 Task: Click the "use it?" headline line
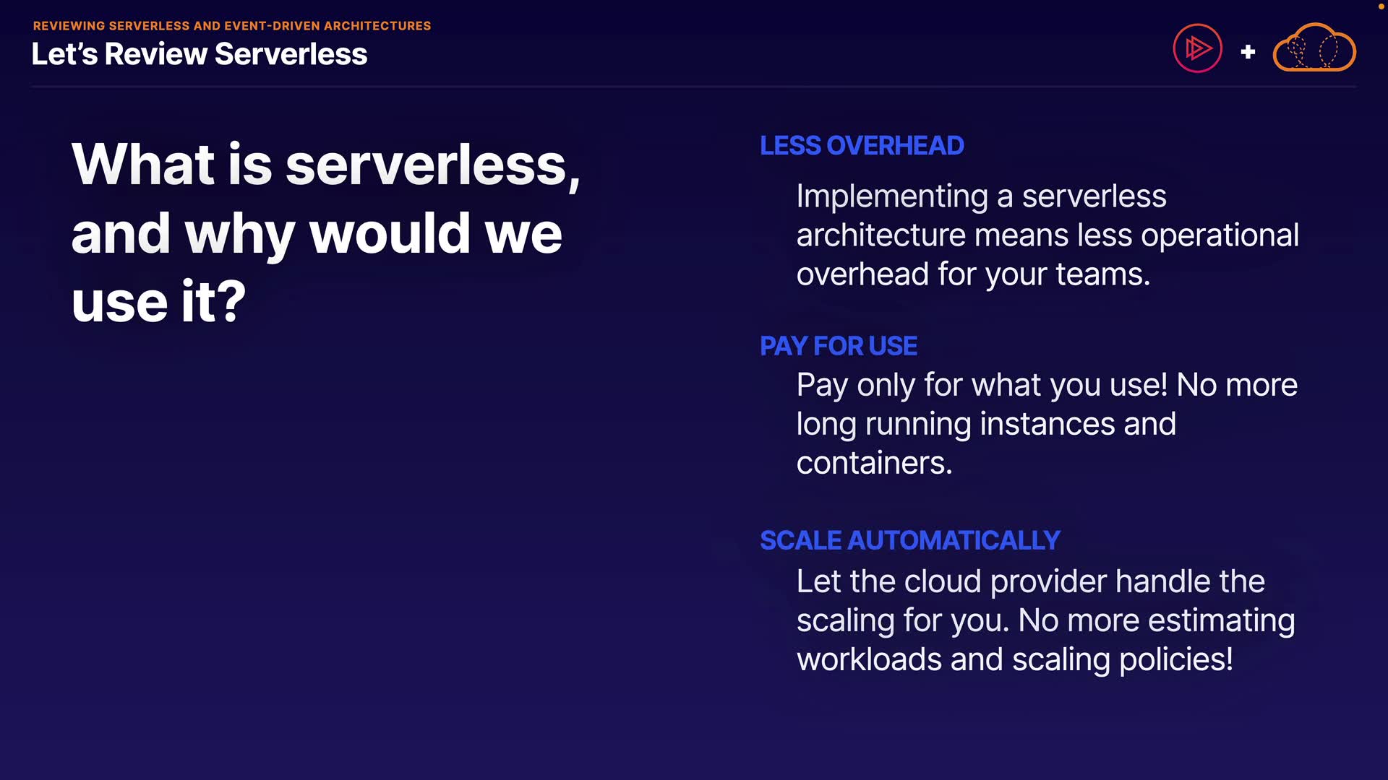159,301
